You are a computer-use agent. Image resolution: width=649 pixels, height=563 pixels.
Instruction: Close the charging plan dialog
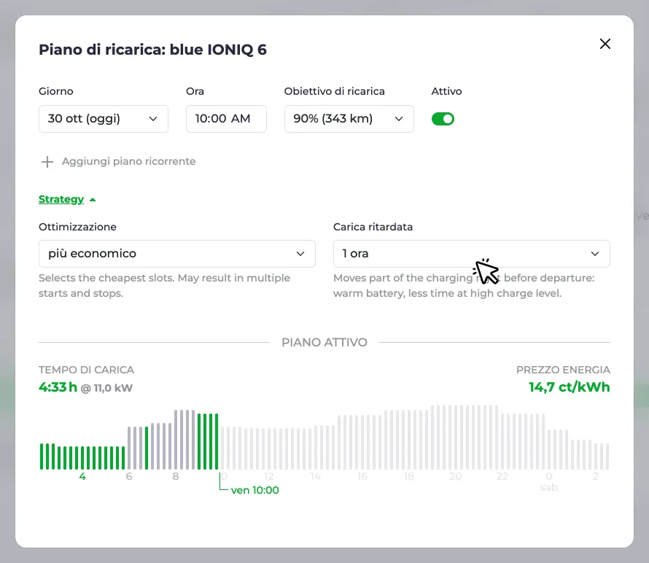(605, 44)
